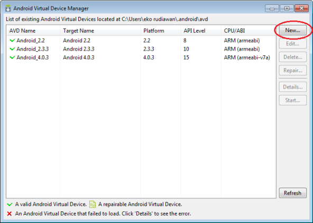
Task: Click the Edit button
Action: coord(292,44)
